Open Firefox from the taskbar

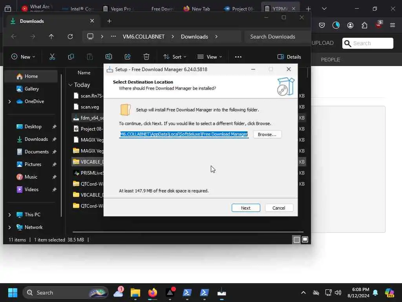click(153, 293)
